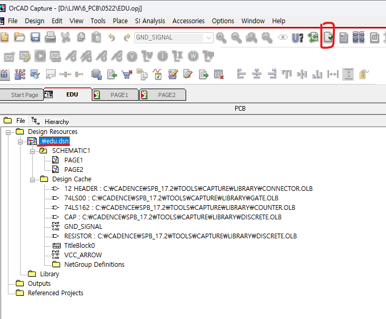Click the Distribute Vertically icon
Image resolution: width=386 pixels, height=319 pixels.
[x=349, y=74]
